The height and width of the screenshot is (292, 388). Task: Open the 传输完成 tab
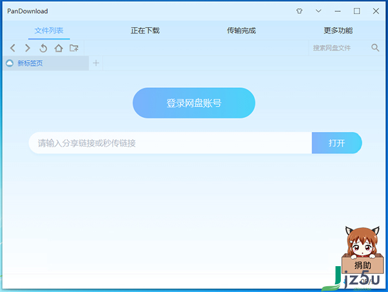coord(241,30)
